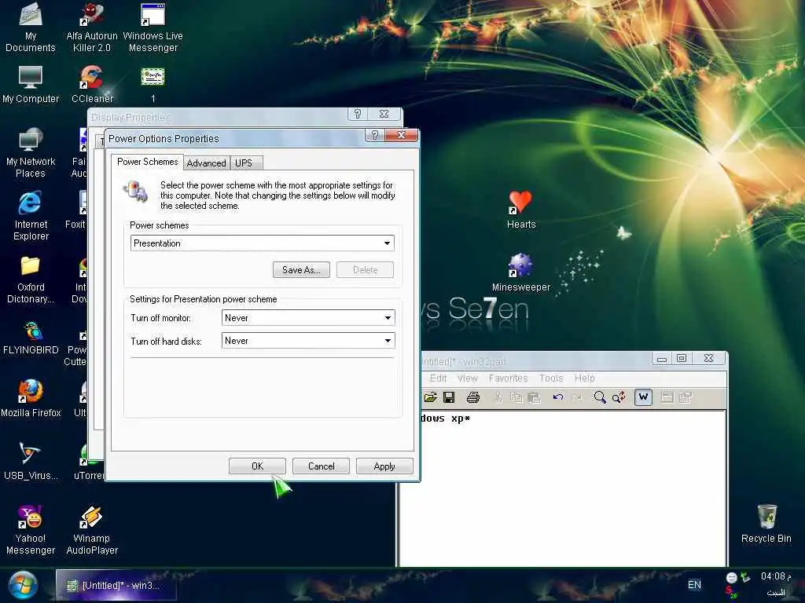805x603 pixels.
Task: Click the greyed Delete button
Action: coord(365,270)
